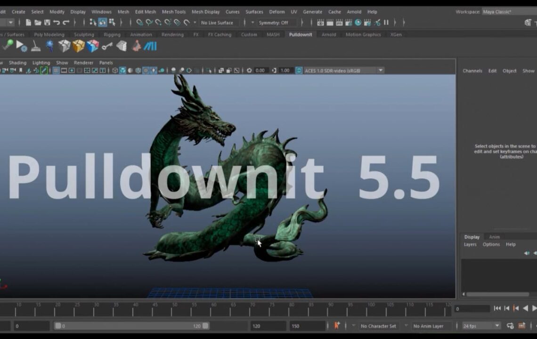
Task: Click the broom cleanup icon on the shelf
Action: coord(35,46)
